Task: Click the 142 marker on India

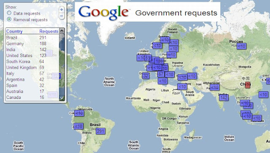Action: coord(224,98)
